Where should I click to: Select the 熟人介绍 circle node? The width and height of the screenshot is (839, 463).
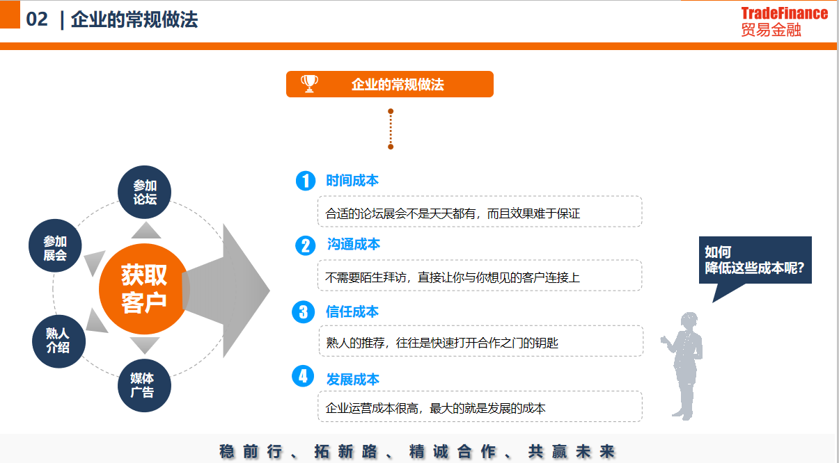tap(58, 341)
